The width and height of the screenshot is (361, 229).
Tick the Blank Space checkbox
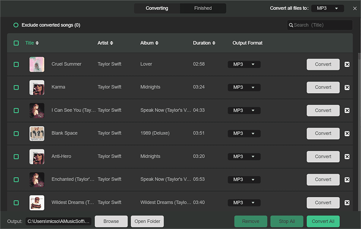click(x=16, y=133)
